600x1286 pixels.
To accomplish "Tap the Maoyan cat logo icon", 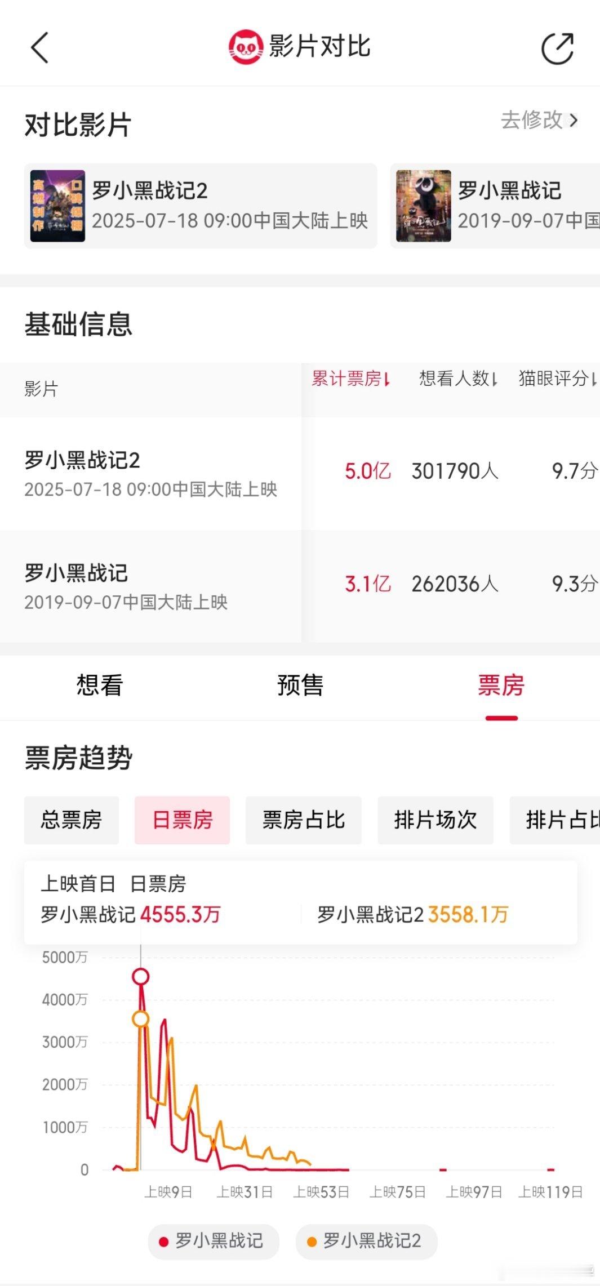I will click(246, 47).
